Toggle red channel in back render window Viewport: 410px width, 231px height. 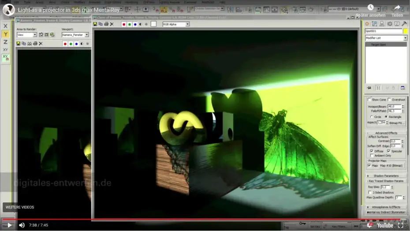pos(65,44)
